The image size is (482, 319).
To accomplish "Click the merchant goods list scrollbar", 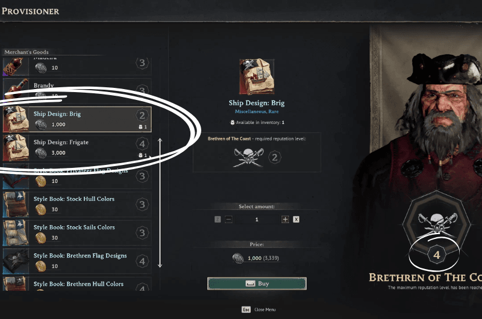I will point(160,203).
